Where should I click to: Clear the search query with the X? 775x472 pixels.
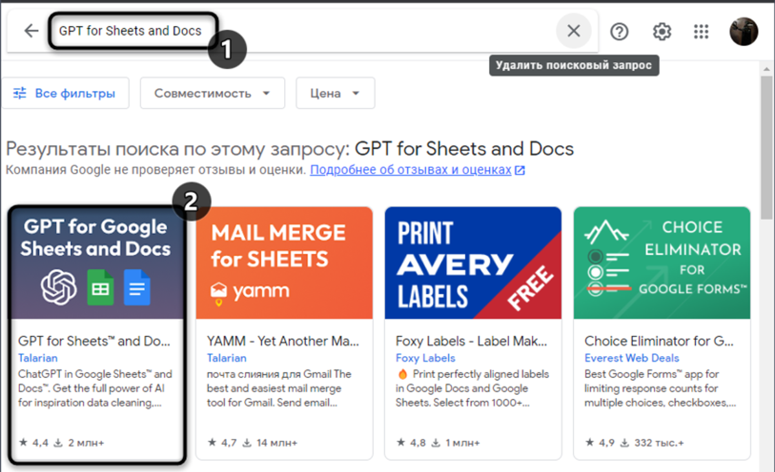pos(573,31)
